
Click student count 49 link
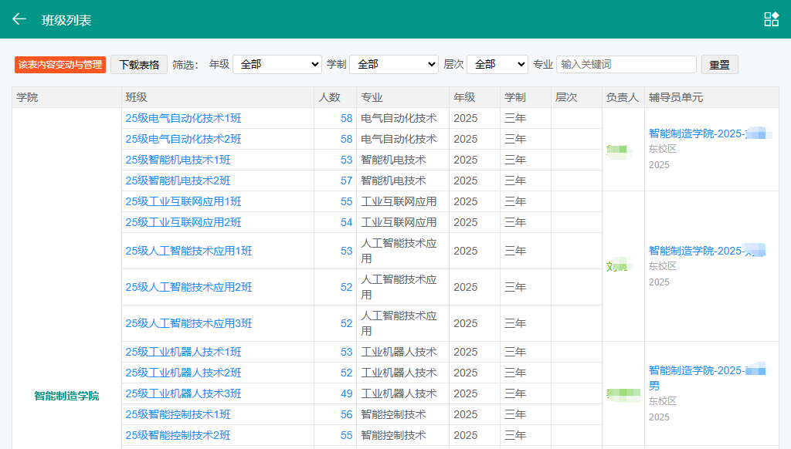(x=346, y=393)
